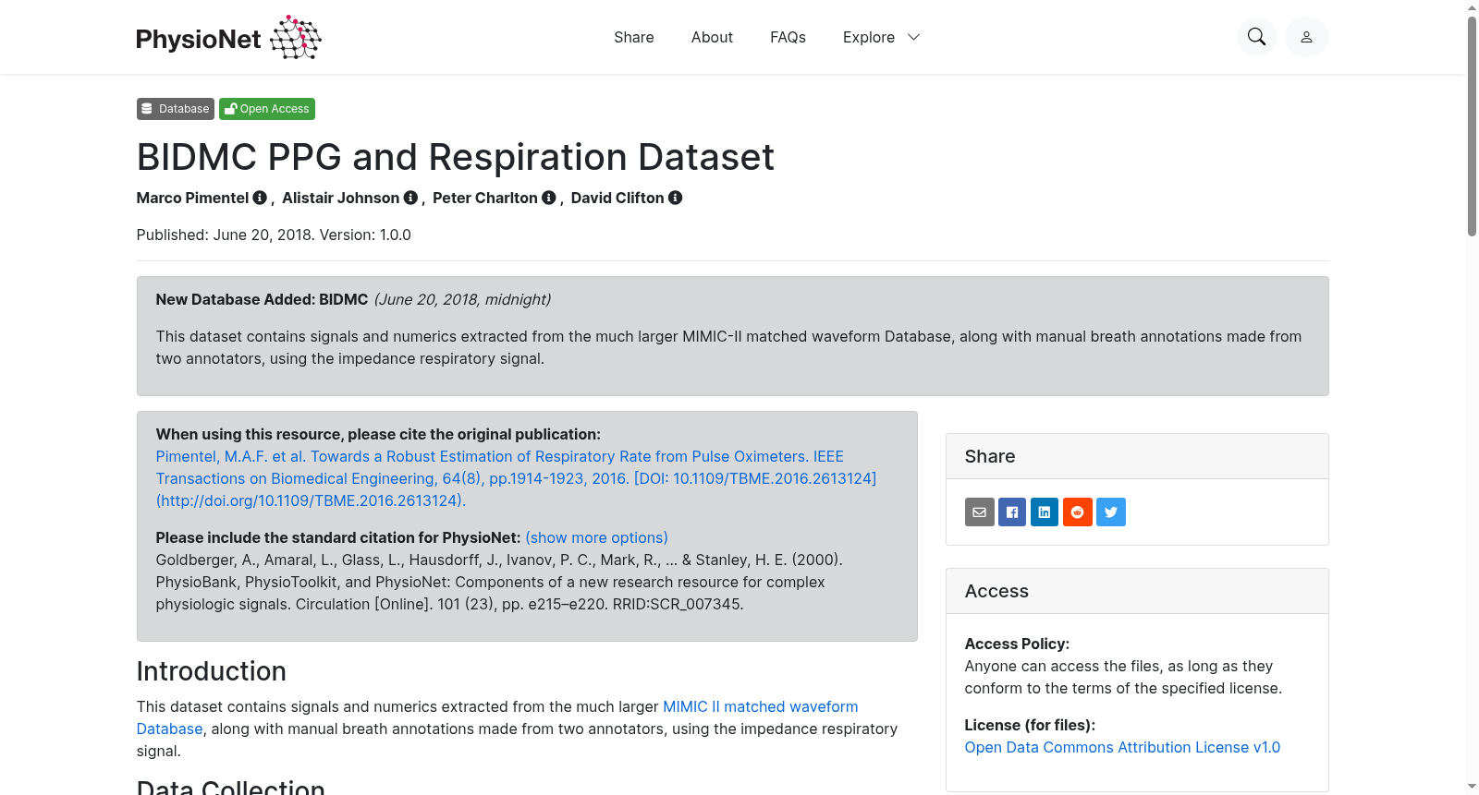
Task: Click the Open Access badge
Action: click(x=267, y=109)
